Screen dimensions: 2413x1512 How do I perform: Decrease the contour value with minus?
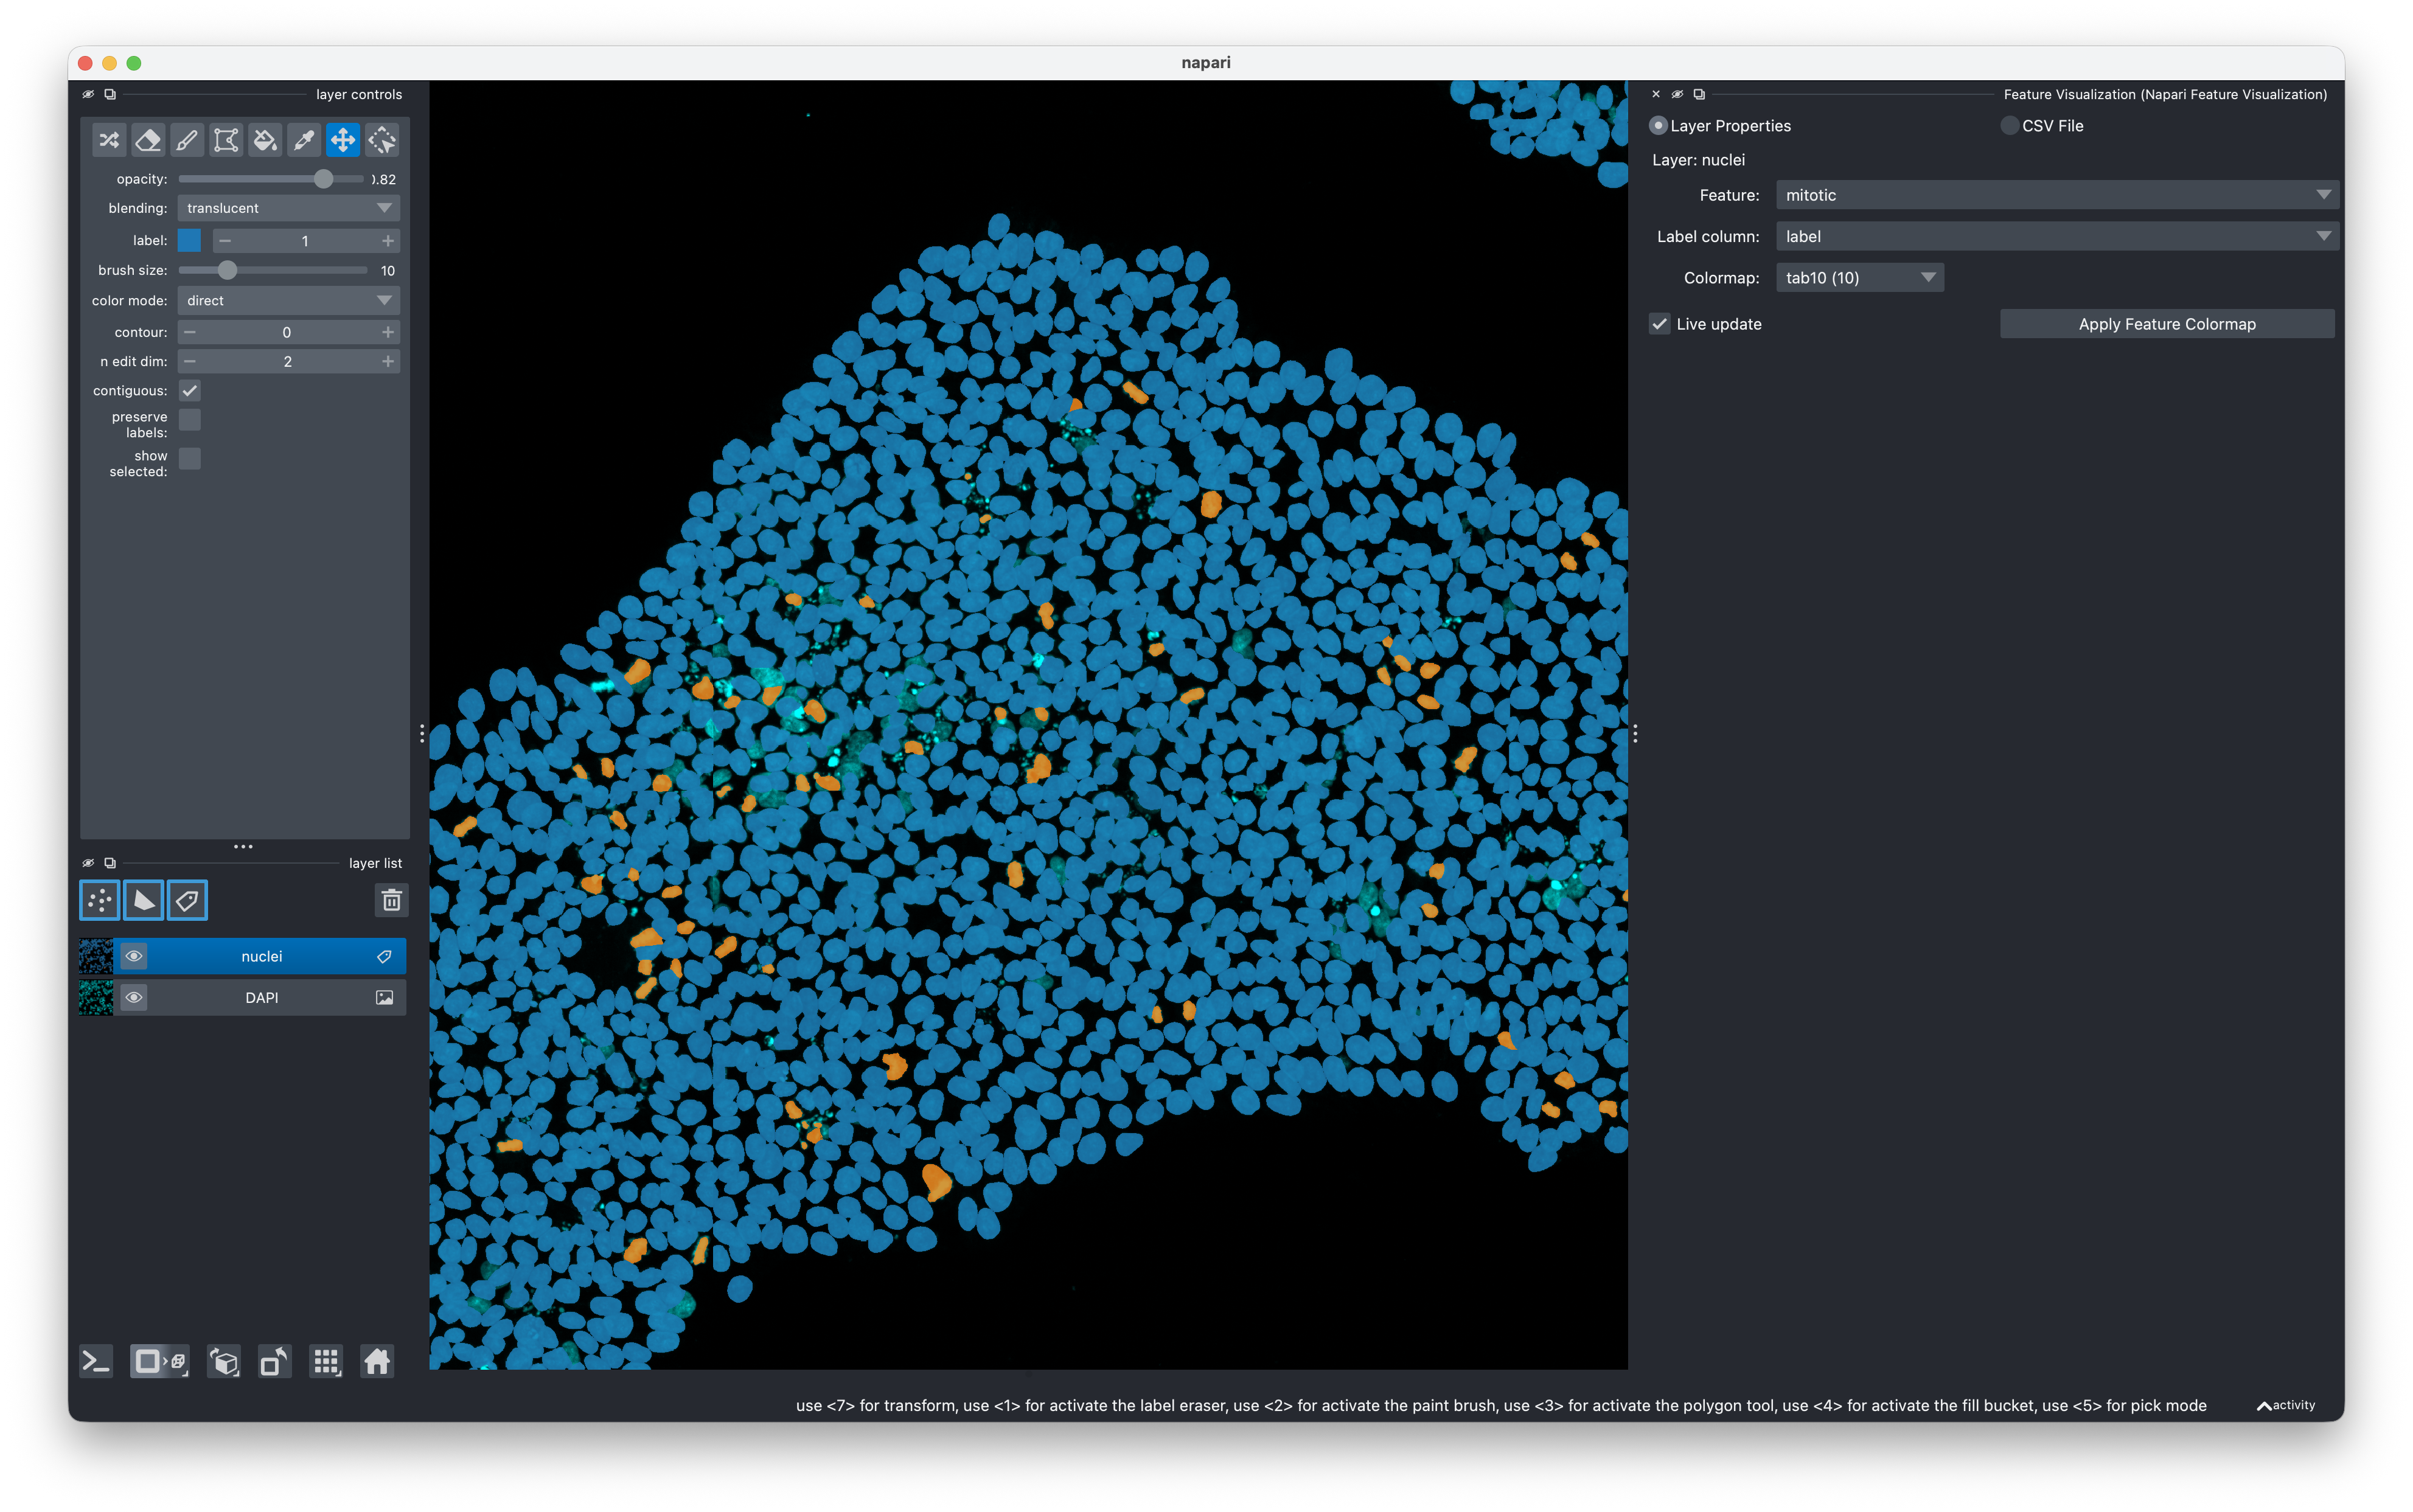pyautogui.click(x=190, y=332)
